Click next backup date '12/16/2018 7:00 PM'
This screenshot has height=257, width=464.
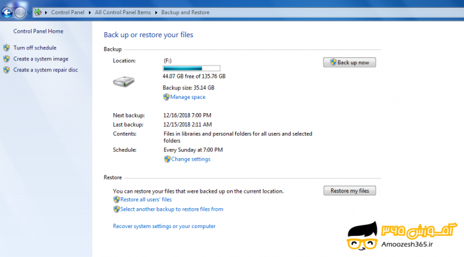point(188,116)
